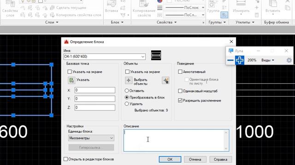This screenshot has height=165, width=295.
Task: Click the 1000 dimension text in drawing
Action: tap(255, 132)
